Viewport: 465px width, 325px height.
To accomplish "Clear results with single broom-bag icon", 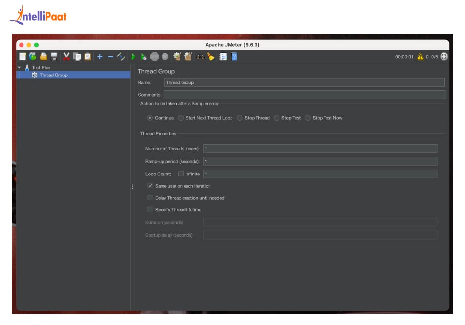I will pos(177,56).
